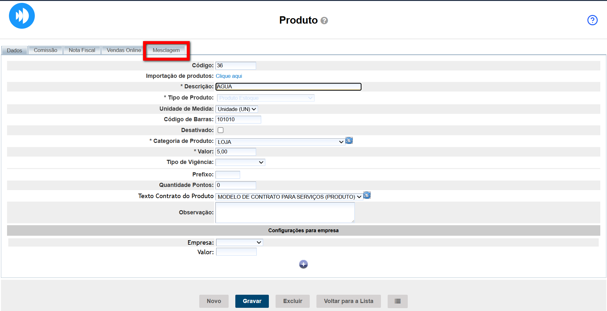
Task: Select the Comissão tab
Action: coord(45,50)
